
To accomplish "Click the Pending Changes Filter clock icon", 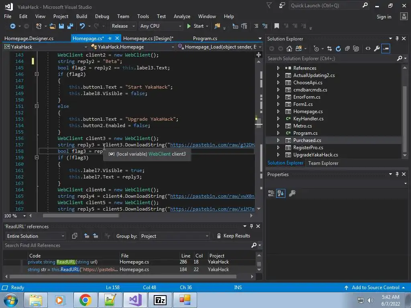I will click(x=316, y=49).
